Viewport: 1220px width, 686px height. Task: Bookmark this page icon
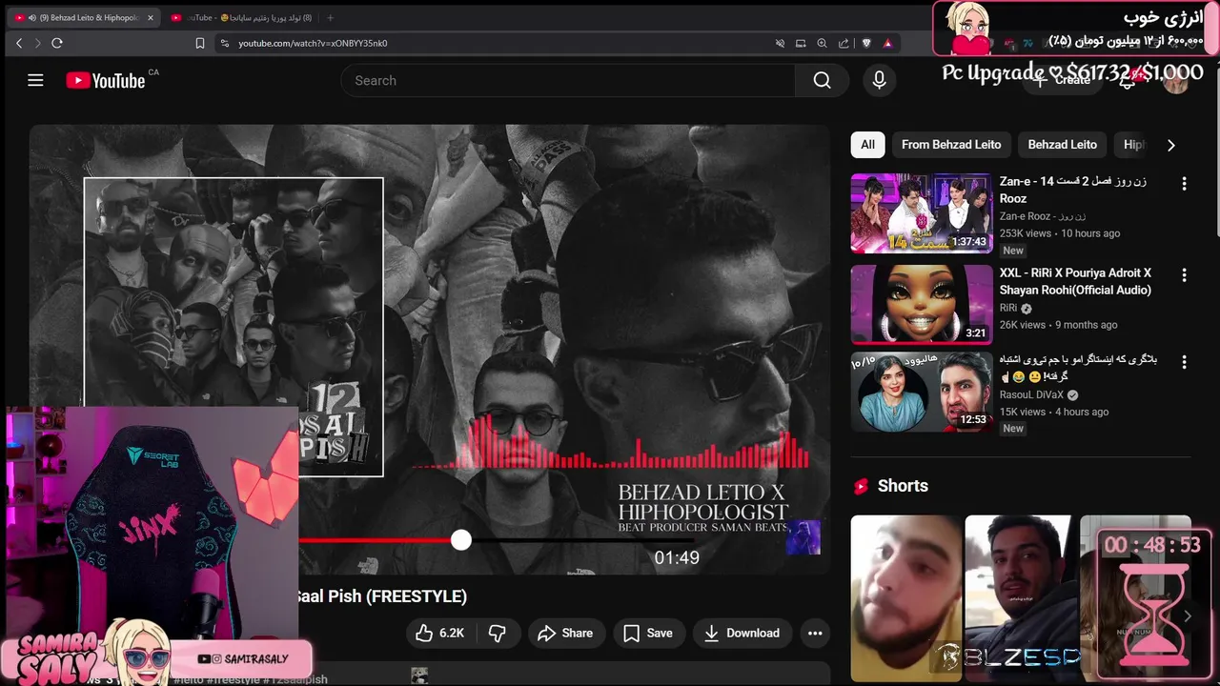point(199,43)
